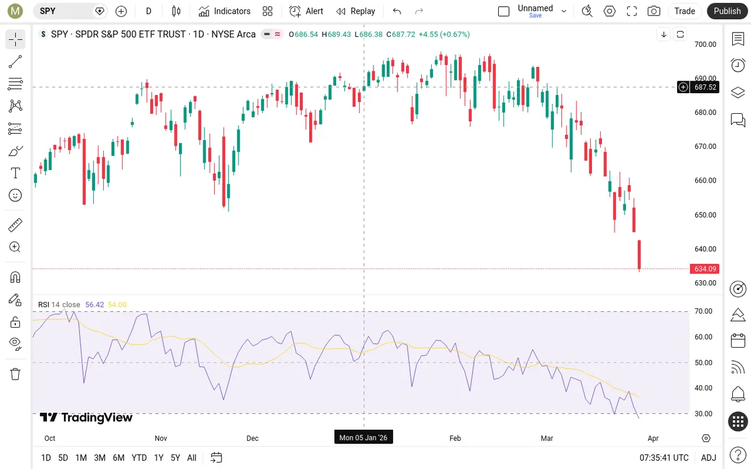Click the plus on 687.52 price label
This screenshot has width=751, height=469.
point(683,88)
